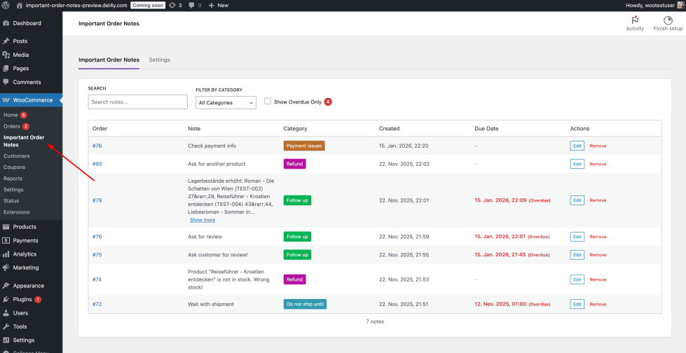
Task: Click into the Search notes field
Action: click(137, 102)
